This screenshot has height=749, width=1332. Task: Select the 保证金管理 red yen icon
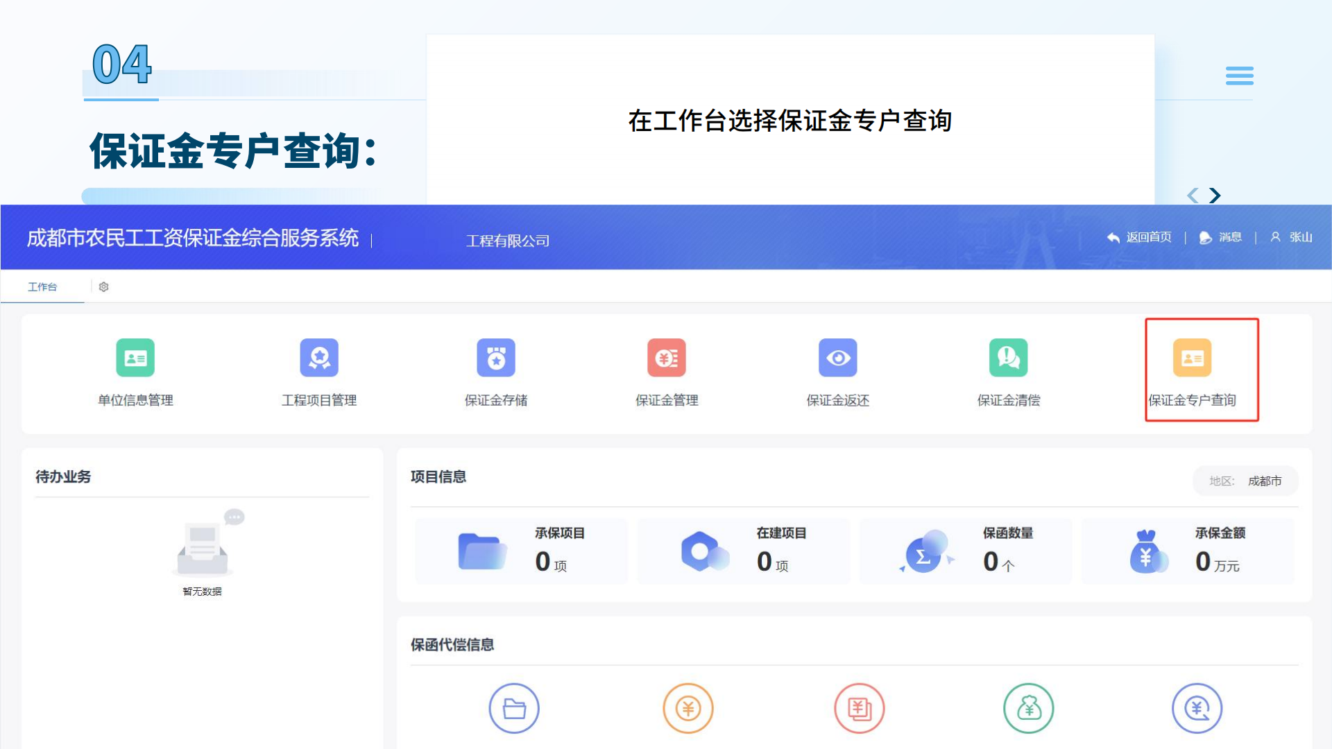coord(666,358)
